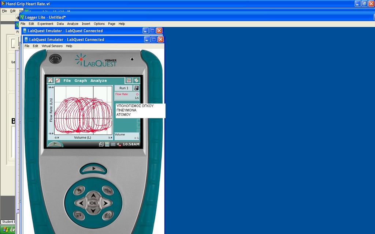Click the Volume readout panel

coord(127,136)
